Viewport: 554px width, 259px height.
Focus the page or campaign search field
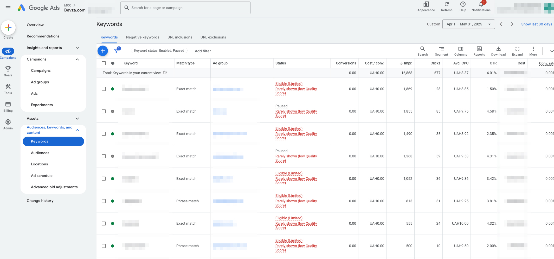[x=185, y=8]
